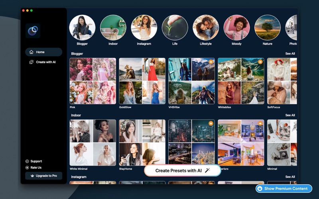The image size is (319, 199).
Task: Click the crown icon in Show Premium Content
Action: tap(260, 188)
